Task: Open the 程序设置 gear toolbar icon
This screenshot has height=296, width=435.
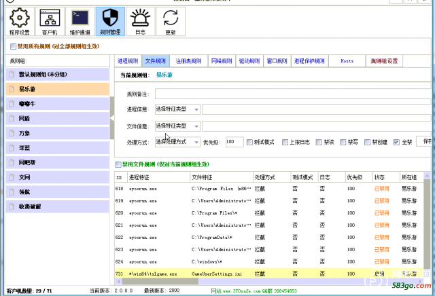Action: (x=20, y=22)
